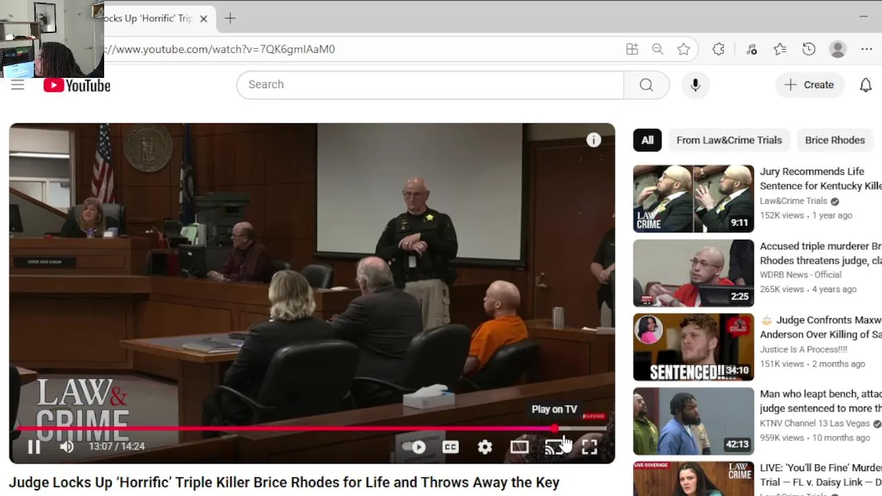Search with your voice microphone

[695, 85]
